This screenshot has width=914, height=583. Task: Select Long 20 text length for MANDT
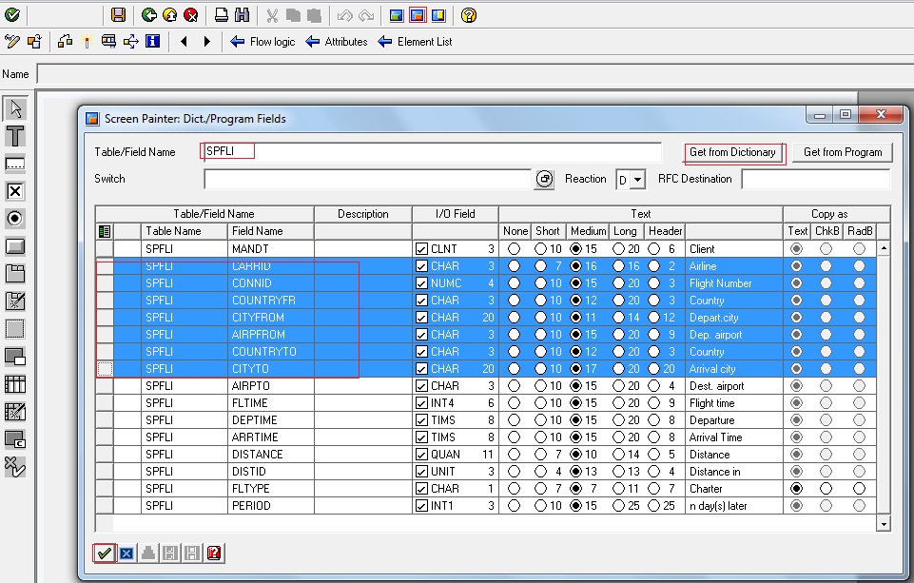pyautogui.click(x=619, y=247)
